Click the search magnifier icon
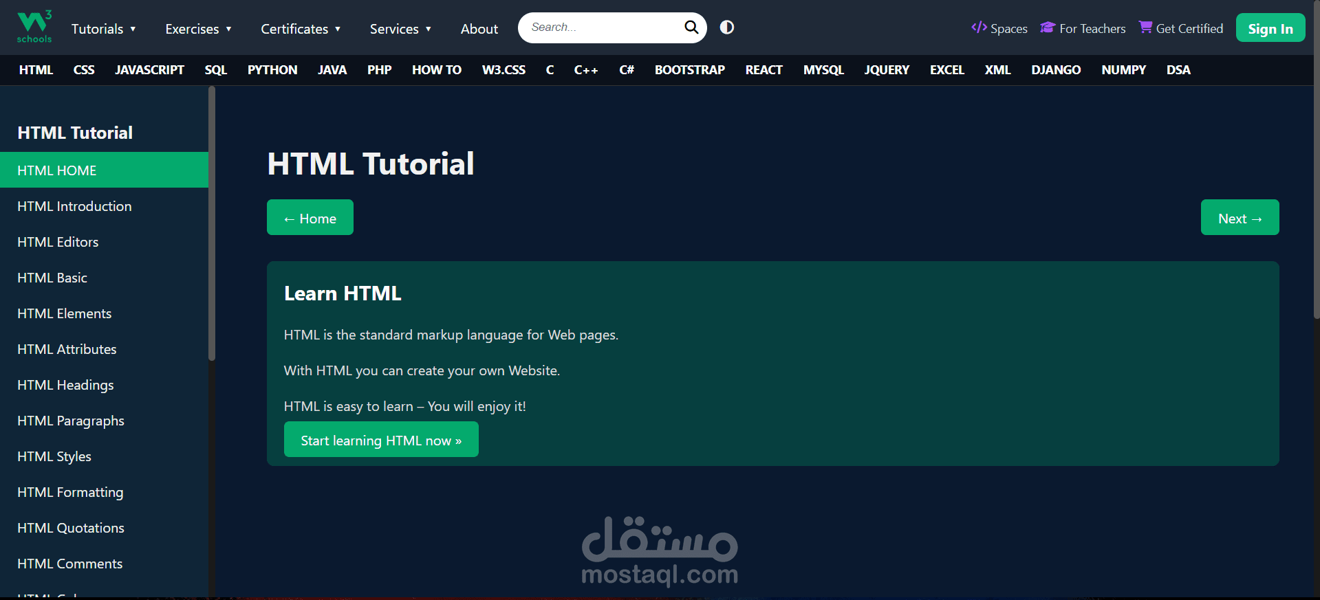Screen dimensions: 1320x600 coord(691,27)
